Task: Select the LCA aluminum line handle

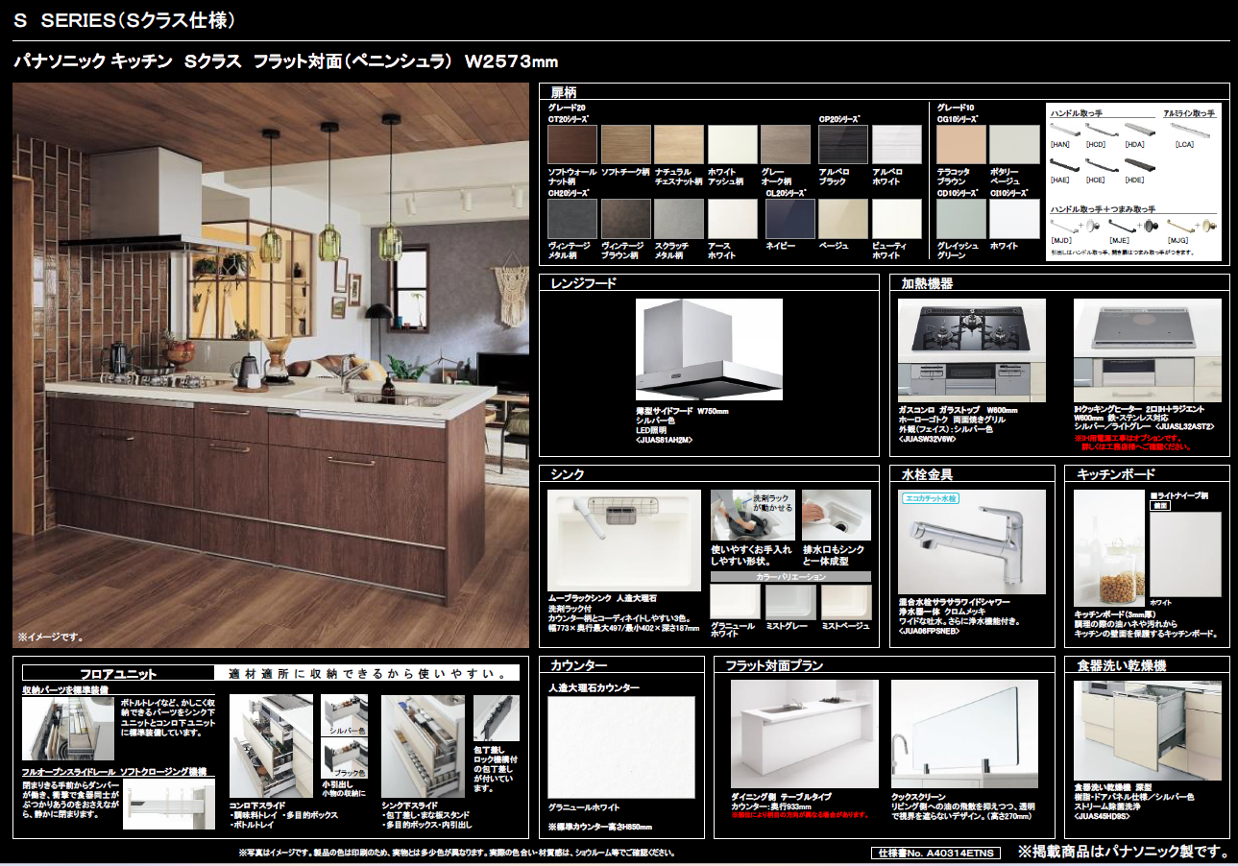Action: pos(1188,130)
